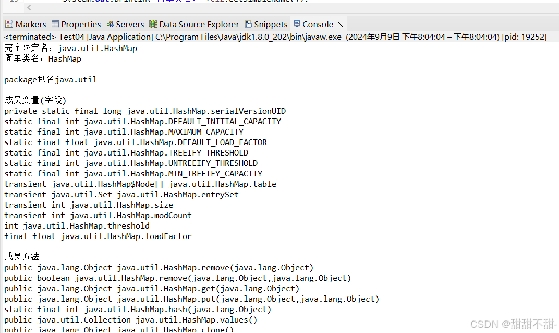The image size is (559, 333).
Task: Click the HashMap.put method line in console
Action: [190, 299]
